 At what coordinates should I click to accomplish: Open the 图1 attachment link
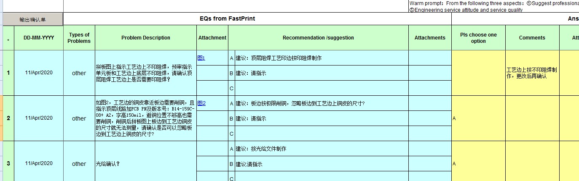(x=201, y=58)
